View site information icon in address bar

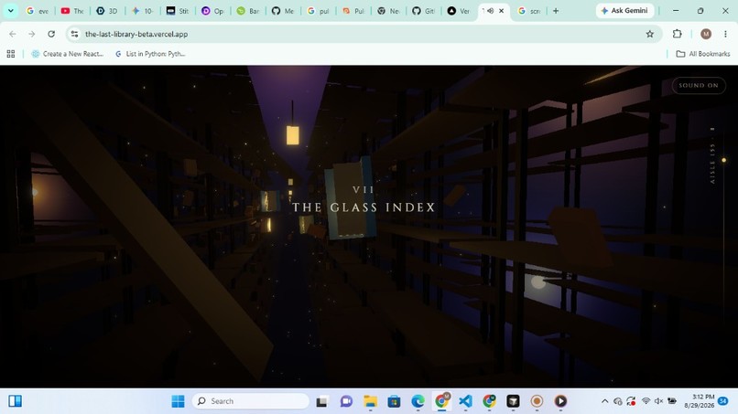[x=74, y=34]
